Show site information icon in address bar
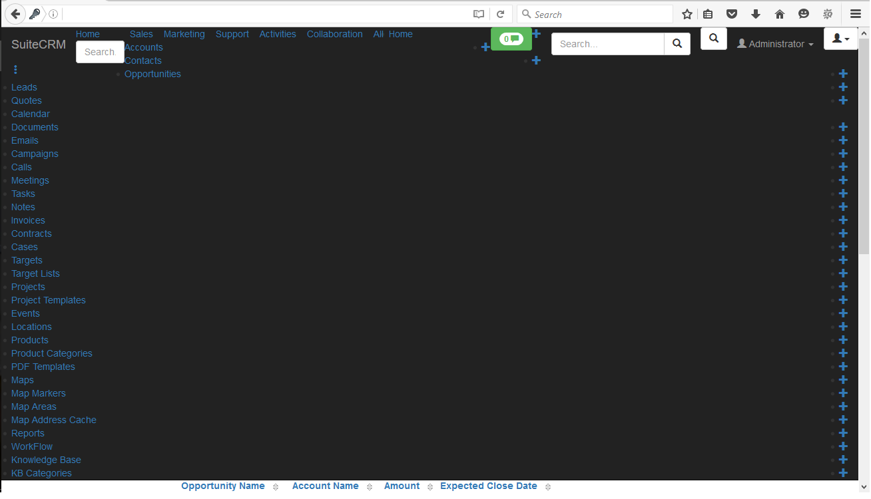This screenshot has width=871, height=499. 53,14
